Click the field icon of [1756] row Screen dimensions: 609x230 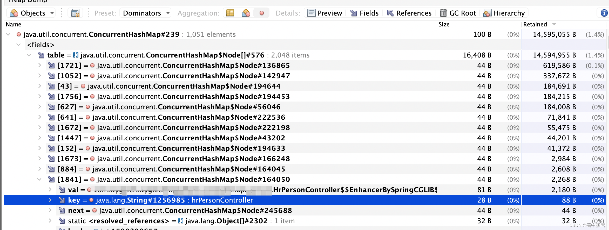click(x=51, y=96)
